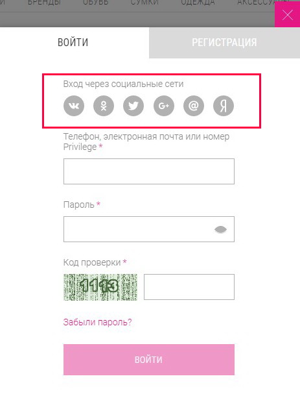Screen dimensions: 300x398
Task: Submit with the pink Войти button
Action: click(x=149, y=360)
